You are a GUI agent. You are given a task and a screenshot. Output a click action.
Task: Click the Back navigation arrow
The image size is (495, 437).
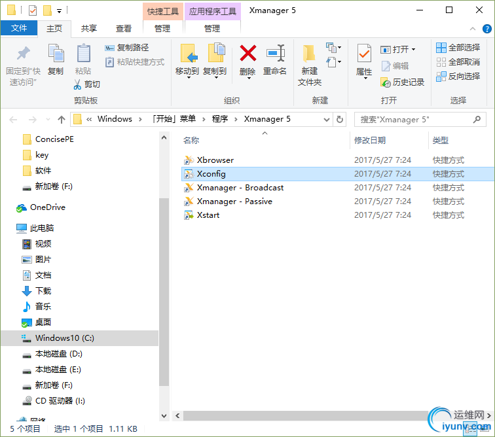[x=13, y=120]
